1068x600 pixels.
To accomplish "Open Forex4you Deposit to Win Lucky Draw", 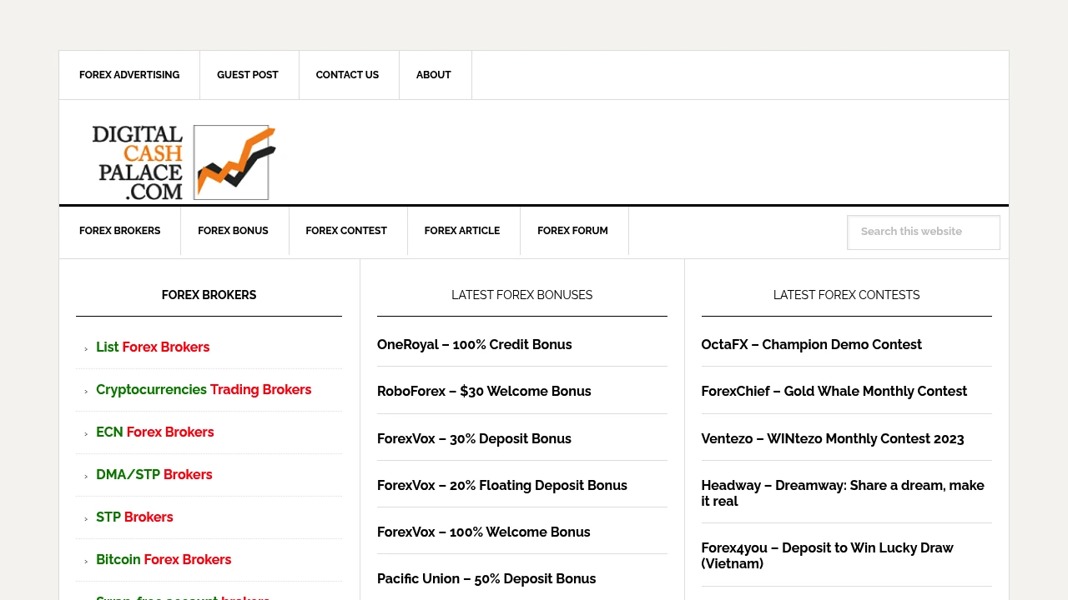I will point(828,556).
